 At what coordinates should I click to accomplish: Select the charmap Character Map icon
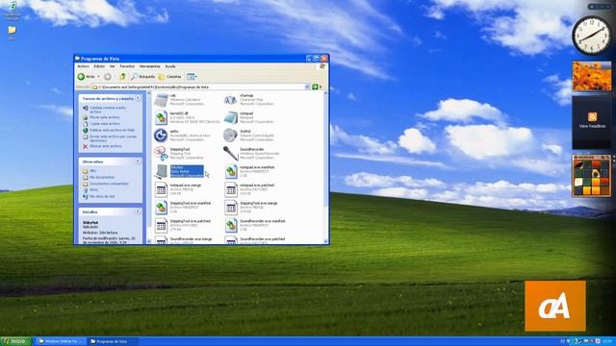[231, 100]
